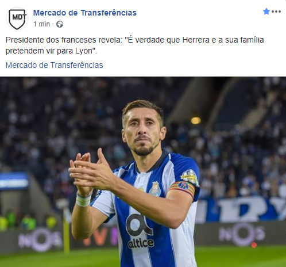Click the NOS advertising board on the left
Viewport: 286px width, 267px height.
pos(41,240)
